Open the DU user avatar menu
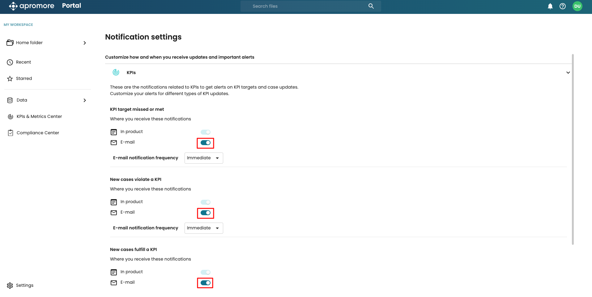Screen dimensions: 592x297 (577, 6)
